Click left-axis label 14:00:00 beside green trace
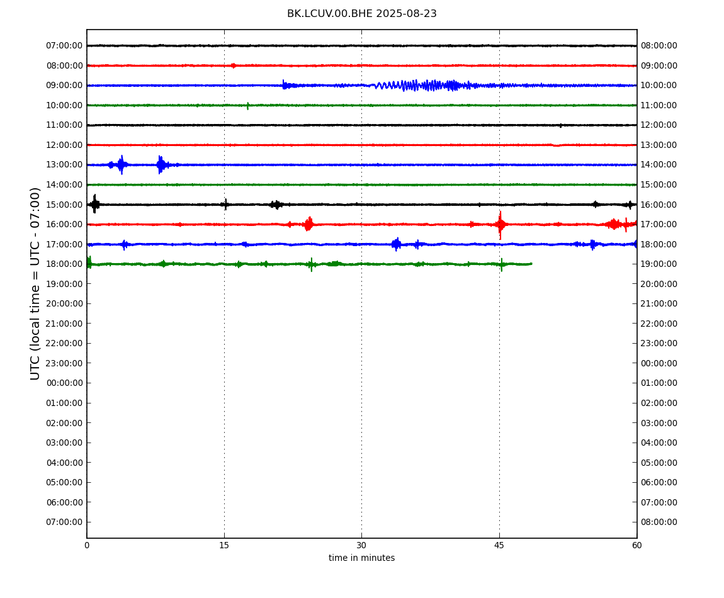724x598 pixels. pos(64,184)
